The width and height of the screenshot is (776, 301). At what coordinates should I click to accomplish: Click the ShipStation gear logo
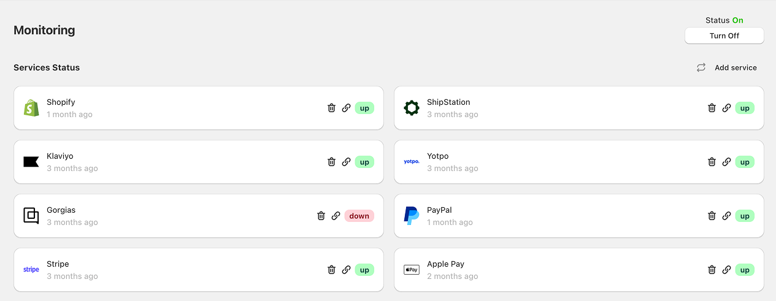(x=411, y=108)
